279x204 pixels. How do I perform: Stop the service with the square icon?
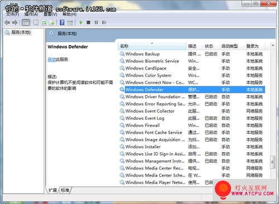coord(88,22)
